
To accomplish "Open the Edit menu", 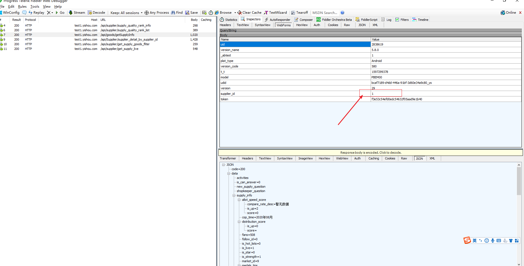I will [11, 7].
